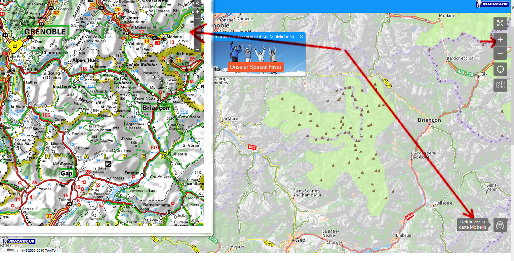
Task: Open the 'Dossier Spécial Hiver' button
Action: click(x=256, y=67)
